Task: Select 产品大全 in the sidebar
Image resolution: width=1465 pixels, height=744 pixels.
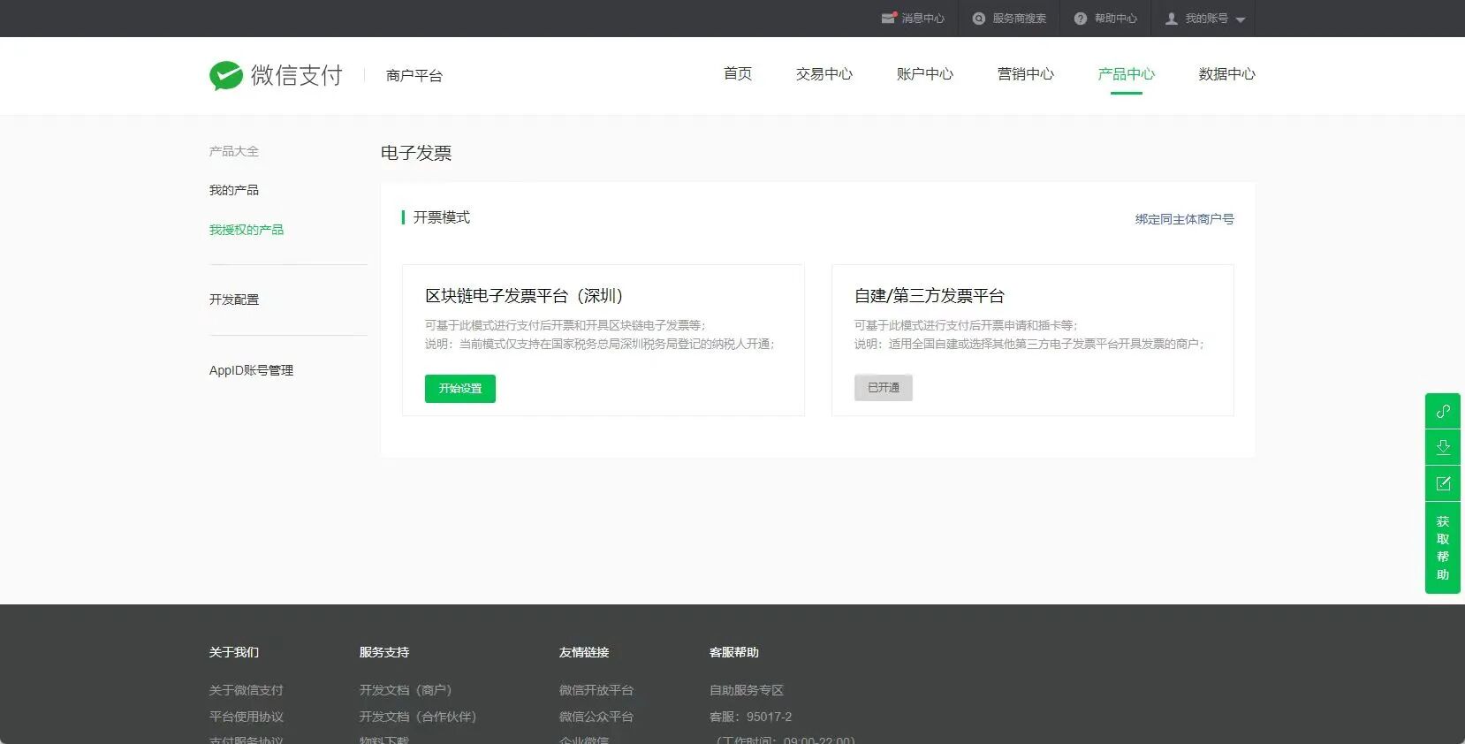Action: tap(234, 151)
